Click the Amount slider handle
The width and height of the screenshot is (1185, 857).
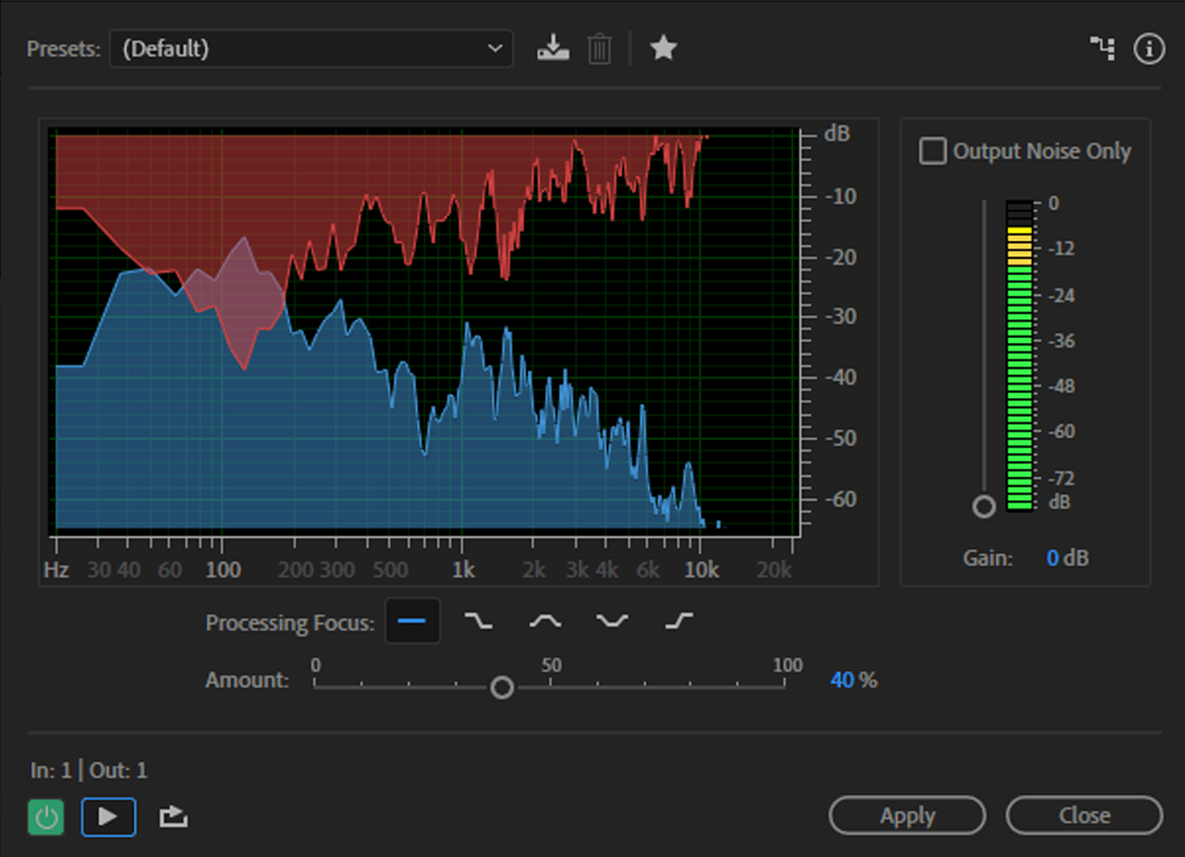click(x=502, y=688)
